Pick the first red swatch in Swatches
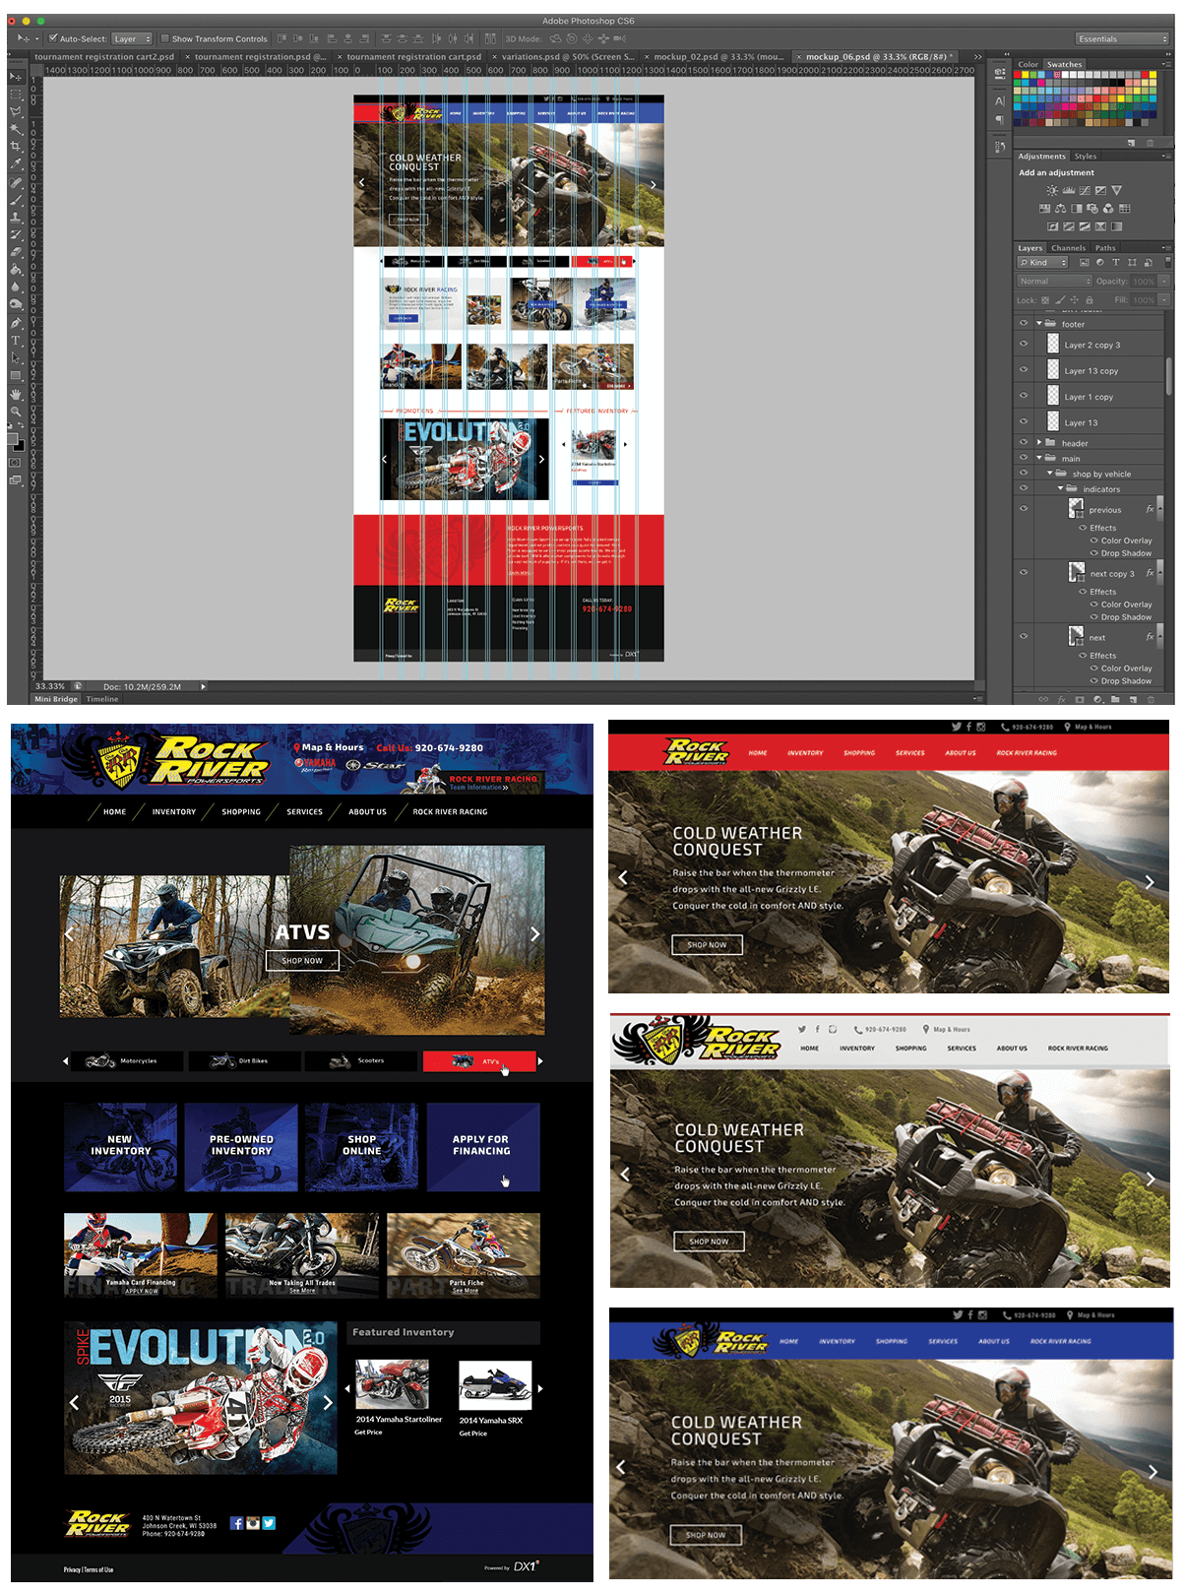Image resolution: width=1185 pixels, height=1595 pixels. [1019, 75]
